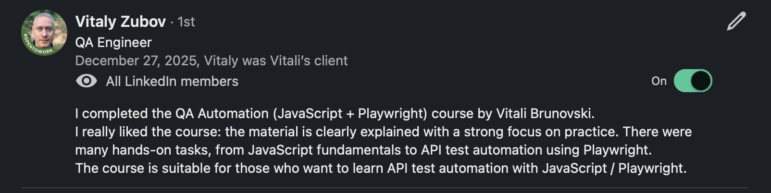Screen dimensions: 771x193
Task: Click the pencil edit icon
Action: point(736,22)
